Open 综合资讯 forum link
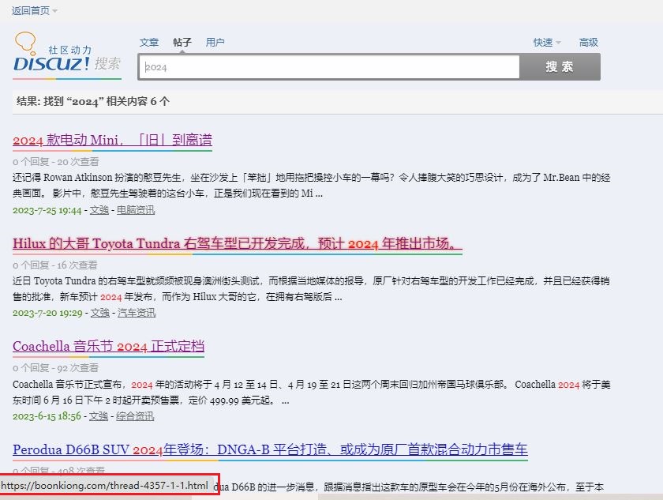 135,416
